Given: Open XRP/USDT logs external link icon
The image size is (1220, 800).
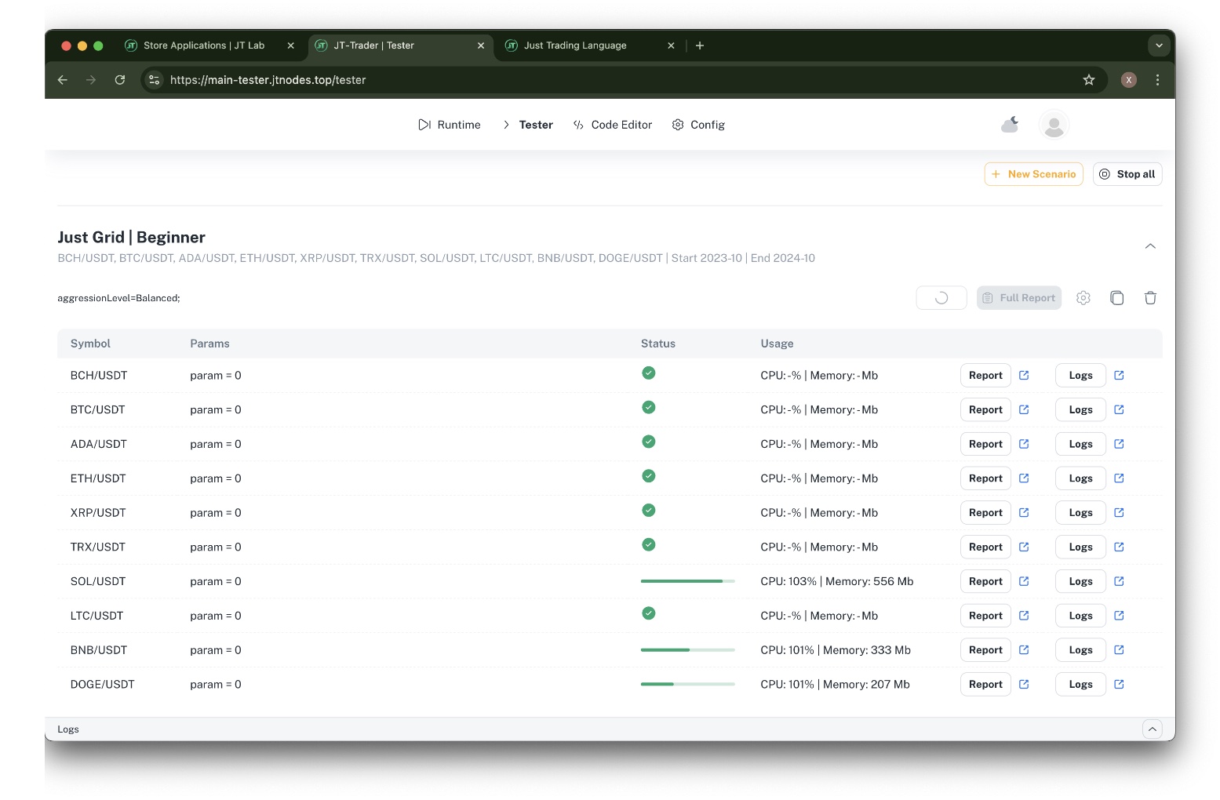Looking at the screenshot, I should 1119,512.
